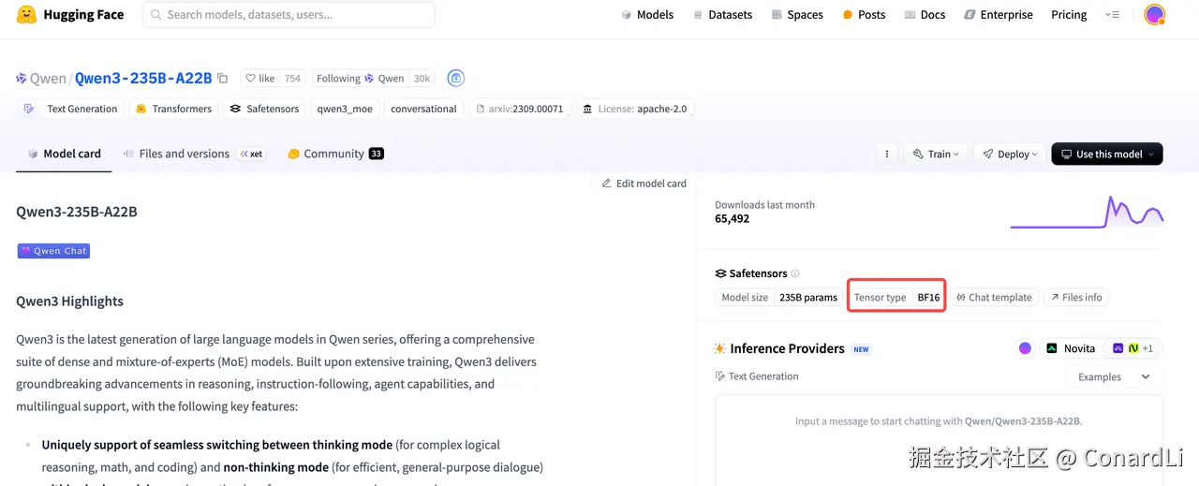The width and height of the screenshot is (1199, 486).
Task: Open the Qwen Chat badge
Action: click(53, 251)
